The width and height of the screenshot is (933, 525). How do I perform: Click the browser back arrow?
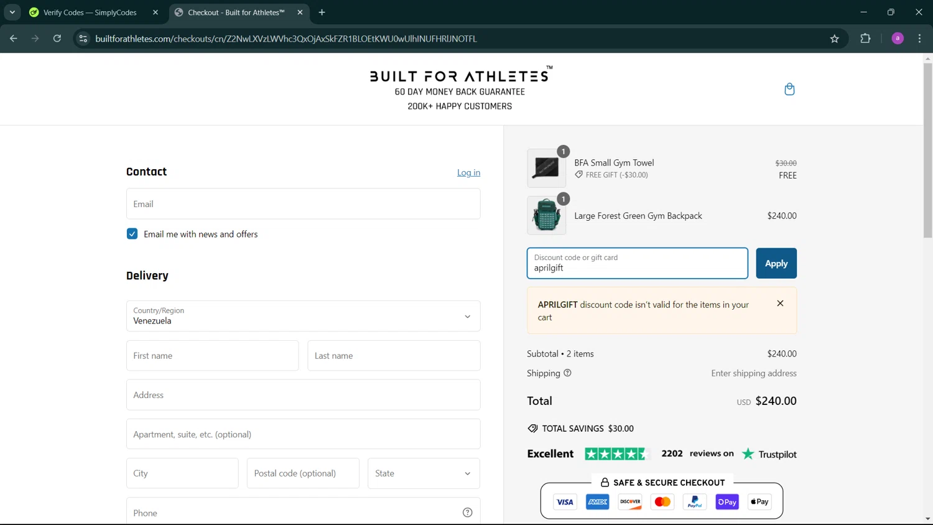click(13, 39)
